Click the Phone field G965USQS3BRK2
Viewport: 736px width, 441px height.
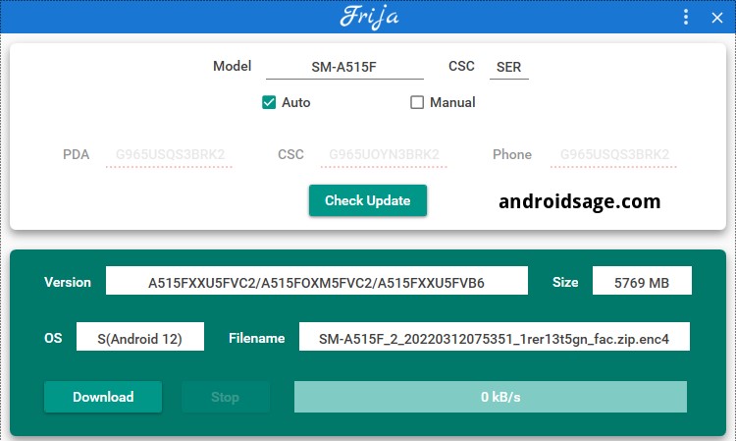click(x=614, y=155)
